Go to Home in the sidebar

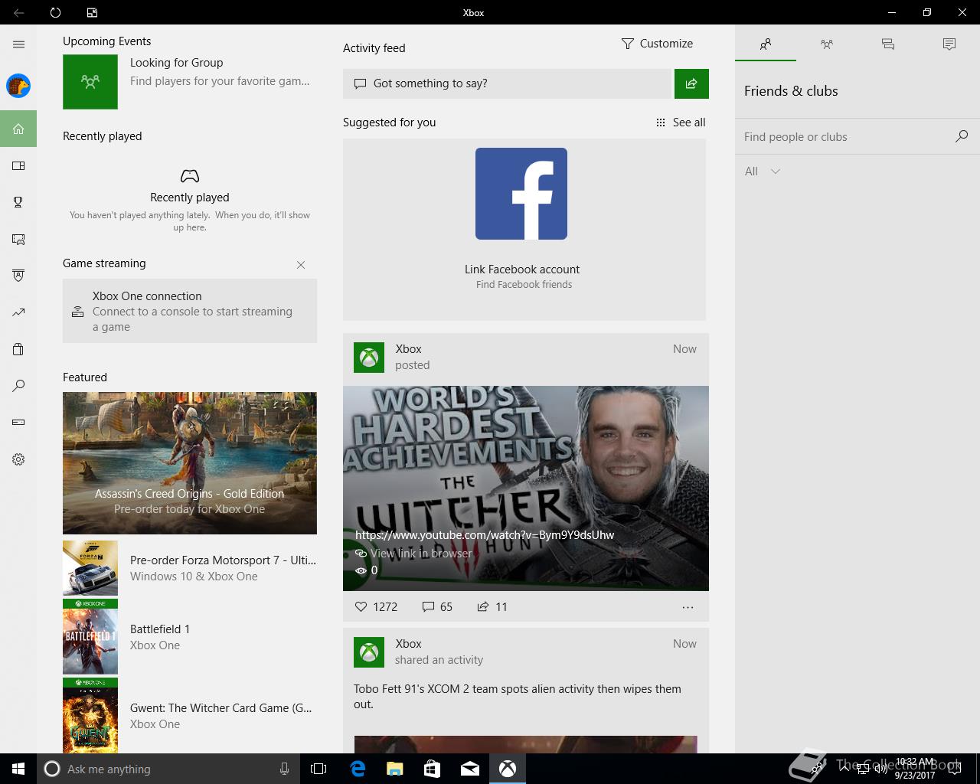point(18,129)
